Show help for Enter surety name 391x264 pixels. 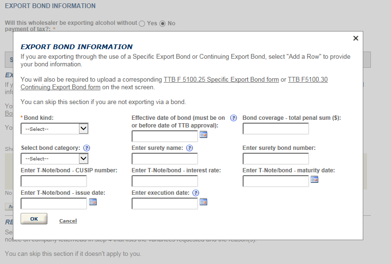(x=190, y=148)
